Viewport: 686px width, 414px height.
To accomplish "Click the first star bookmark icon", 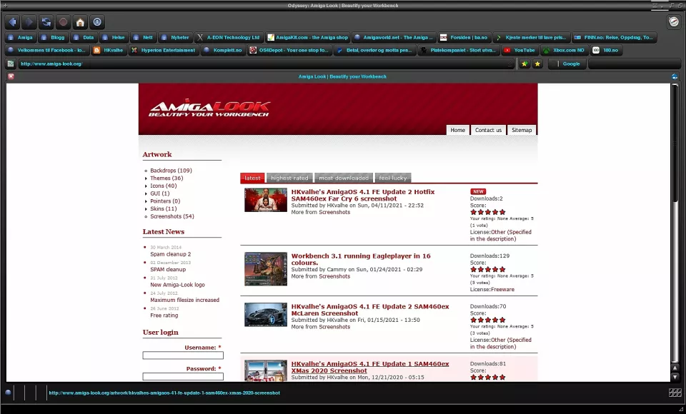I will click(x=525, y=64).
